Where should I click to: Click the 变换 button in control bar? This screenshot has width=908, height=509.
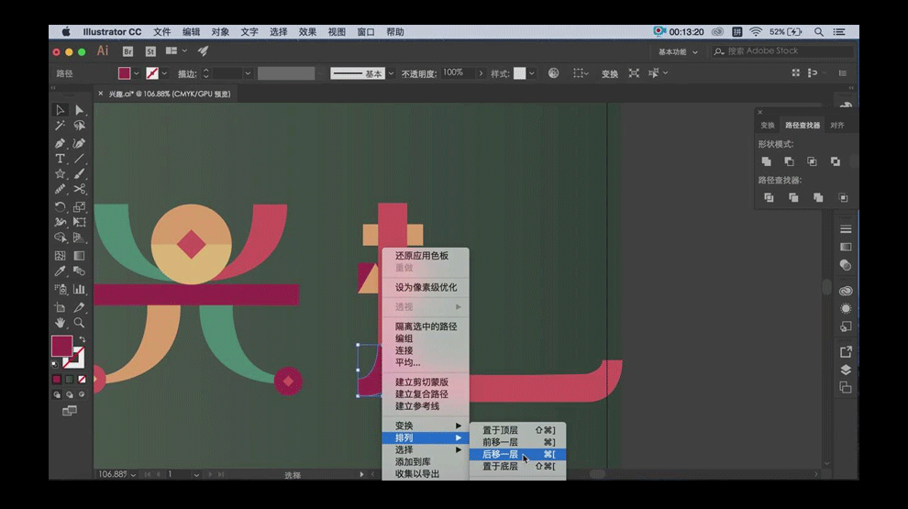pos(609,73)
